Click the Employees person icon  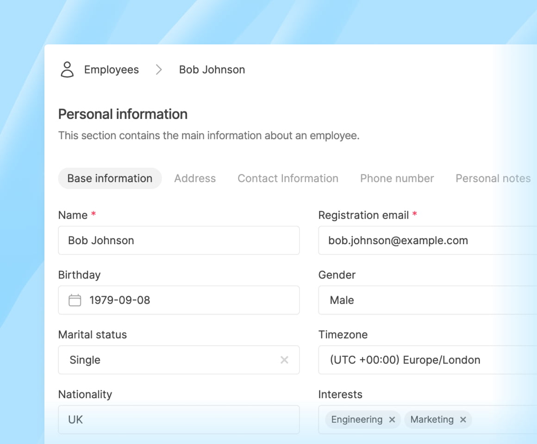pyautogui.click(x=68, y=70)
